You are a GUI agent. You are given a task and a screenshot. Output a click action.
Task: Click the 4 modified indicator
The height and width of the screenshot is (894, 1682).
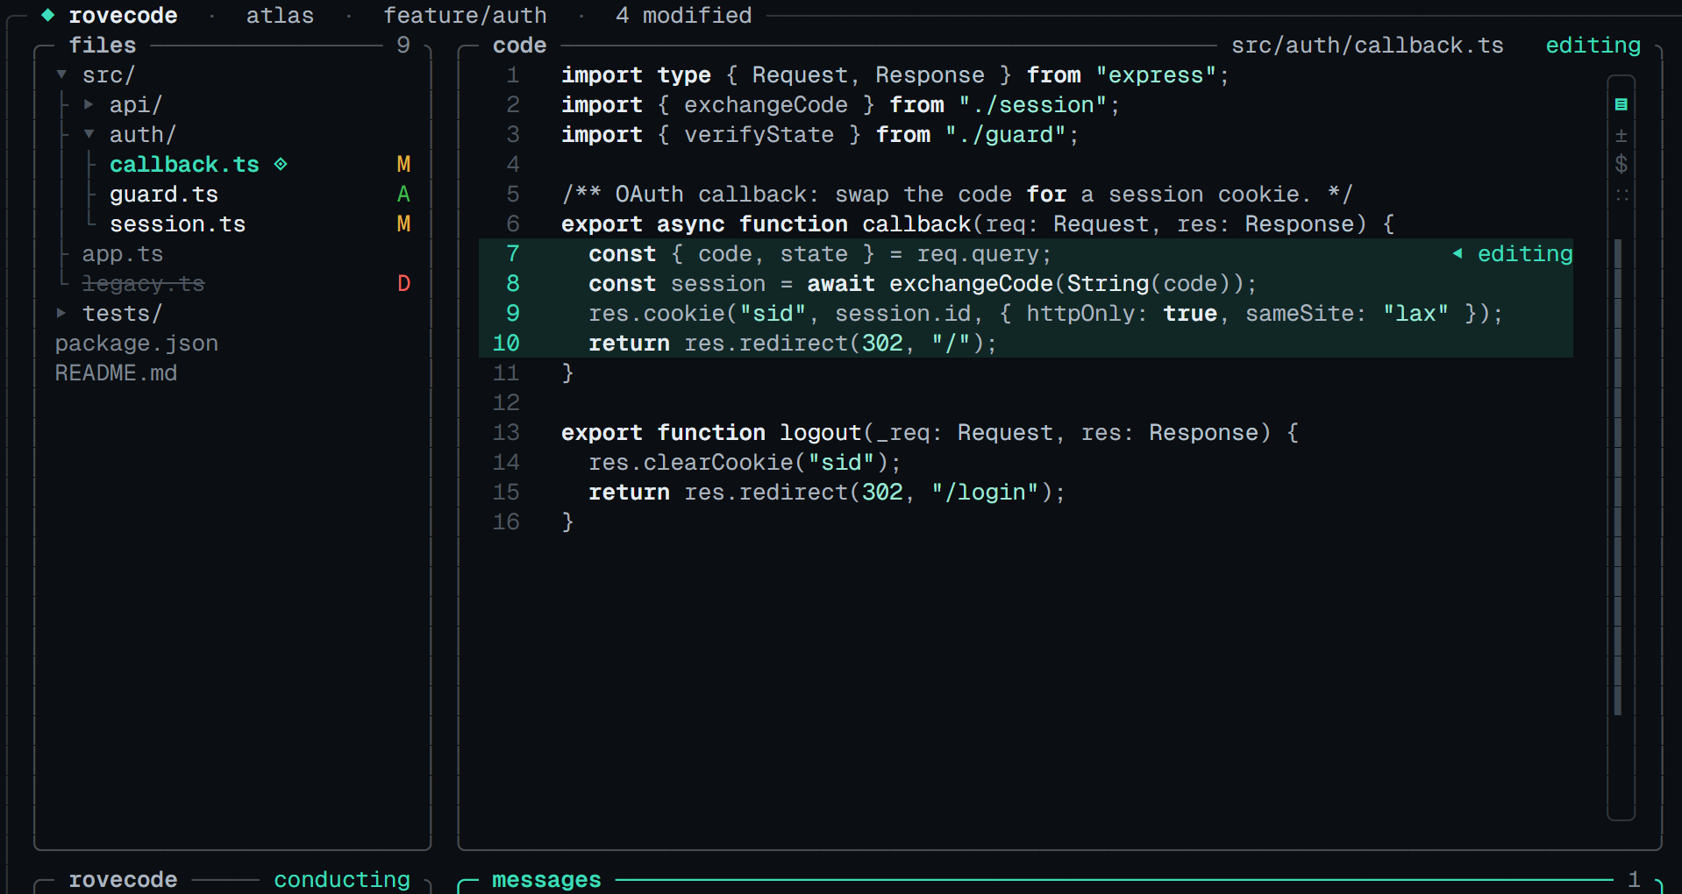(x=683, y=15)
